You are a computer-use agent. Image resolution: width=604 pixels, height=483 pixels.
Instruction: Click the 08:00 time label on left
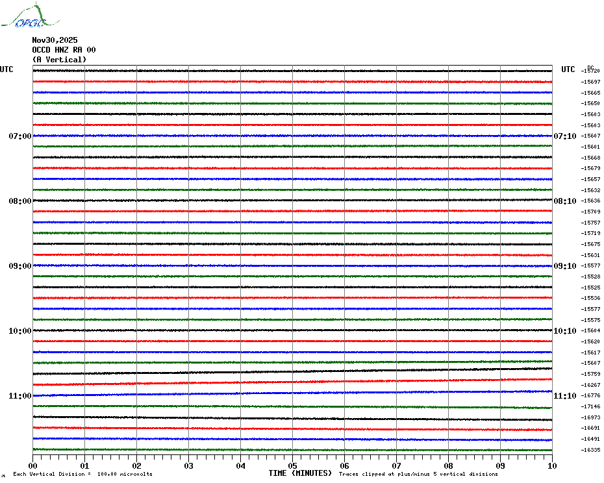(19, 201)
